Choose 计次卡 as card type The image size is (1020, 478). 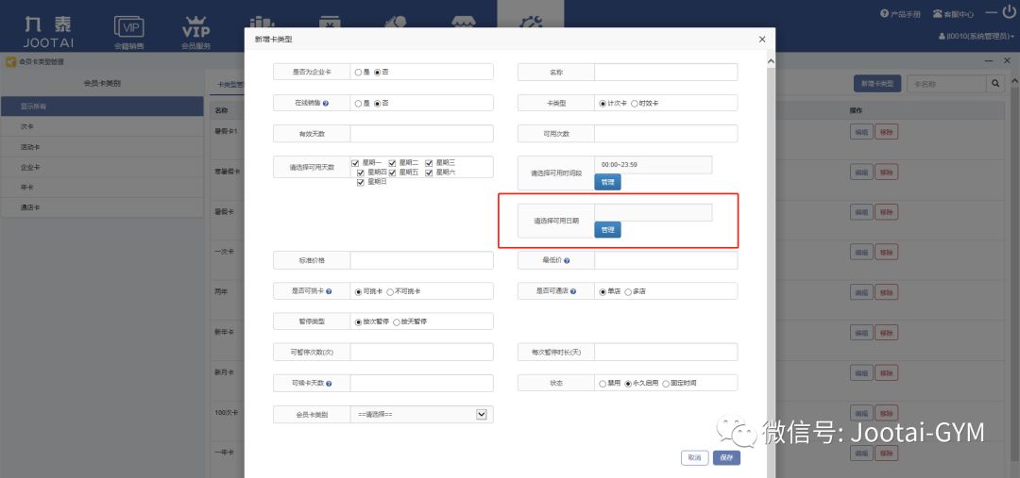pos(603,104)
